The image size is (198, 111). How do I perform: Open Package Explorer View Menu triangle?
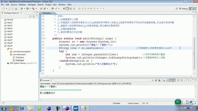37,16
